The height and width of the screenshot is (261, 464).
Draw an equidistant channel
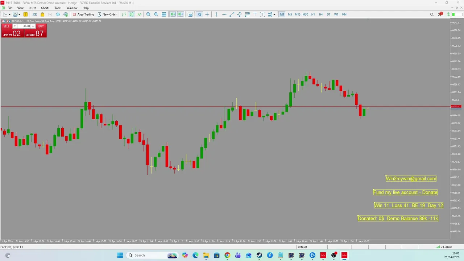(240, 14)
